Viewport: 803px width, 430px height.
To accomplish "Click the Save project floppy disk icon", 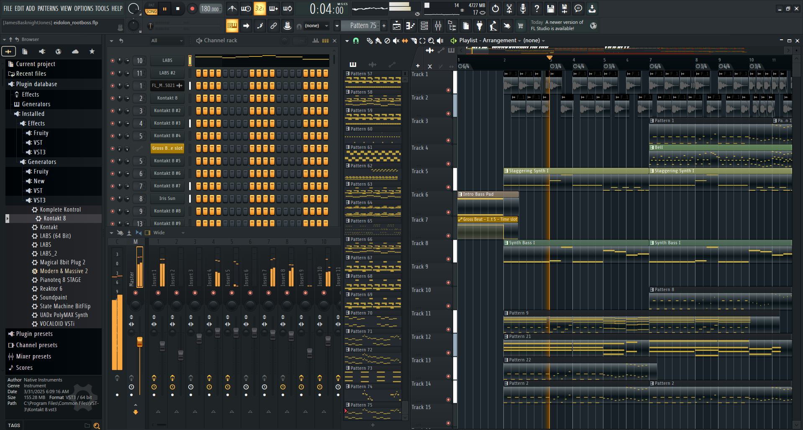I will [x=551, y=8].
